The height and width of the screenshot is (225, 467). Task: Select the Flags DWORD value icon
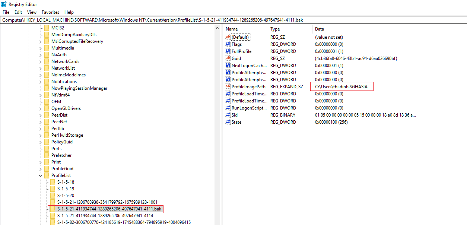pyautogui.click(x=228, y=44)
